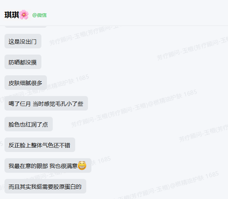Click the message about 眼部 我也很满意
Image resolution: width=228 pixels, height=199 pixels.
pos(48,165)
